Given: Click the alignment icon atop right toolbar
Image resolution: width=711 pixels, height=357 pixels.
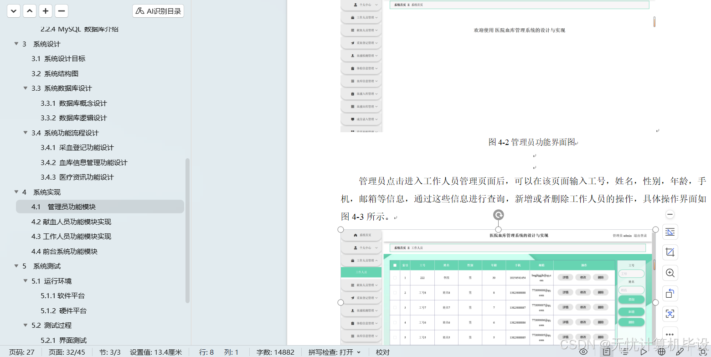Looking at the screenshot, I should pyautogui.click(x=670, y=232).
